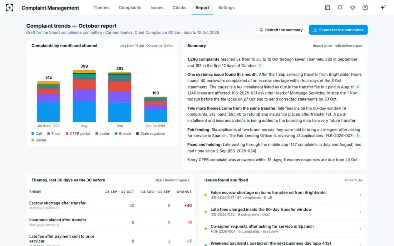Open the Settings tab

(227, 8)
